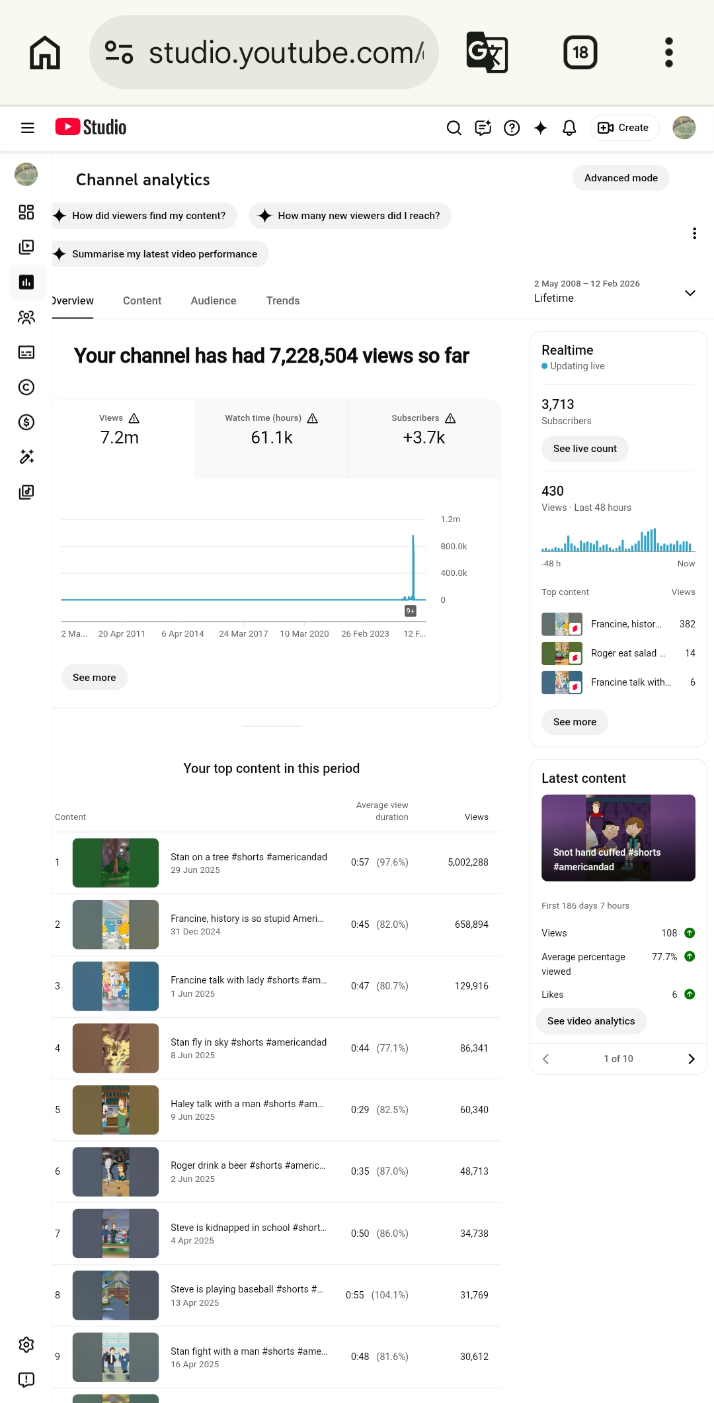Click the browser address bar URL
This screenshot has height=1403, width=714.
coord(286,52)
